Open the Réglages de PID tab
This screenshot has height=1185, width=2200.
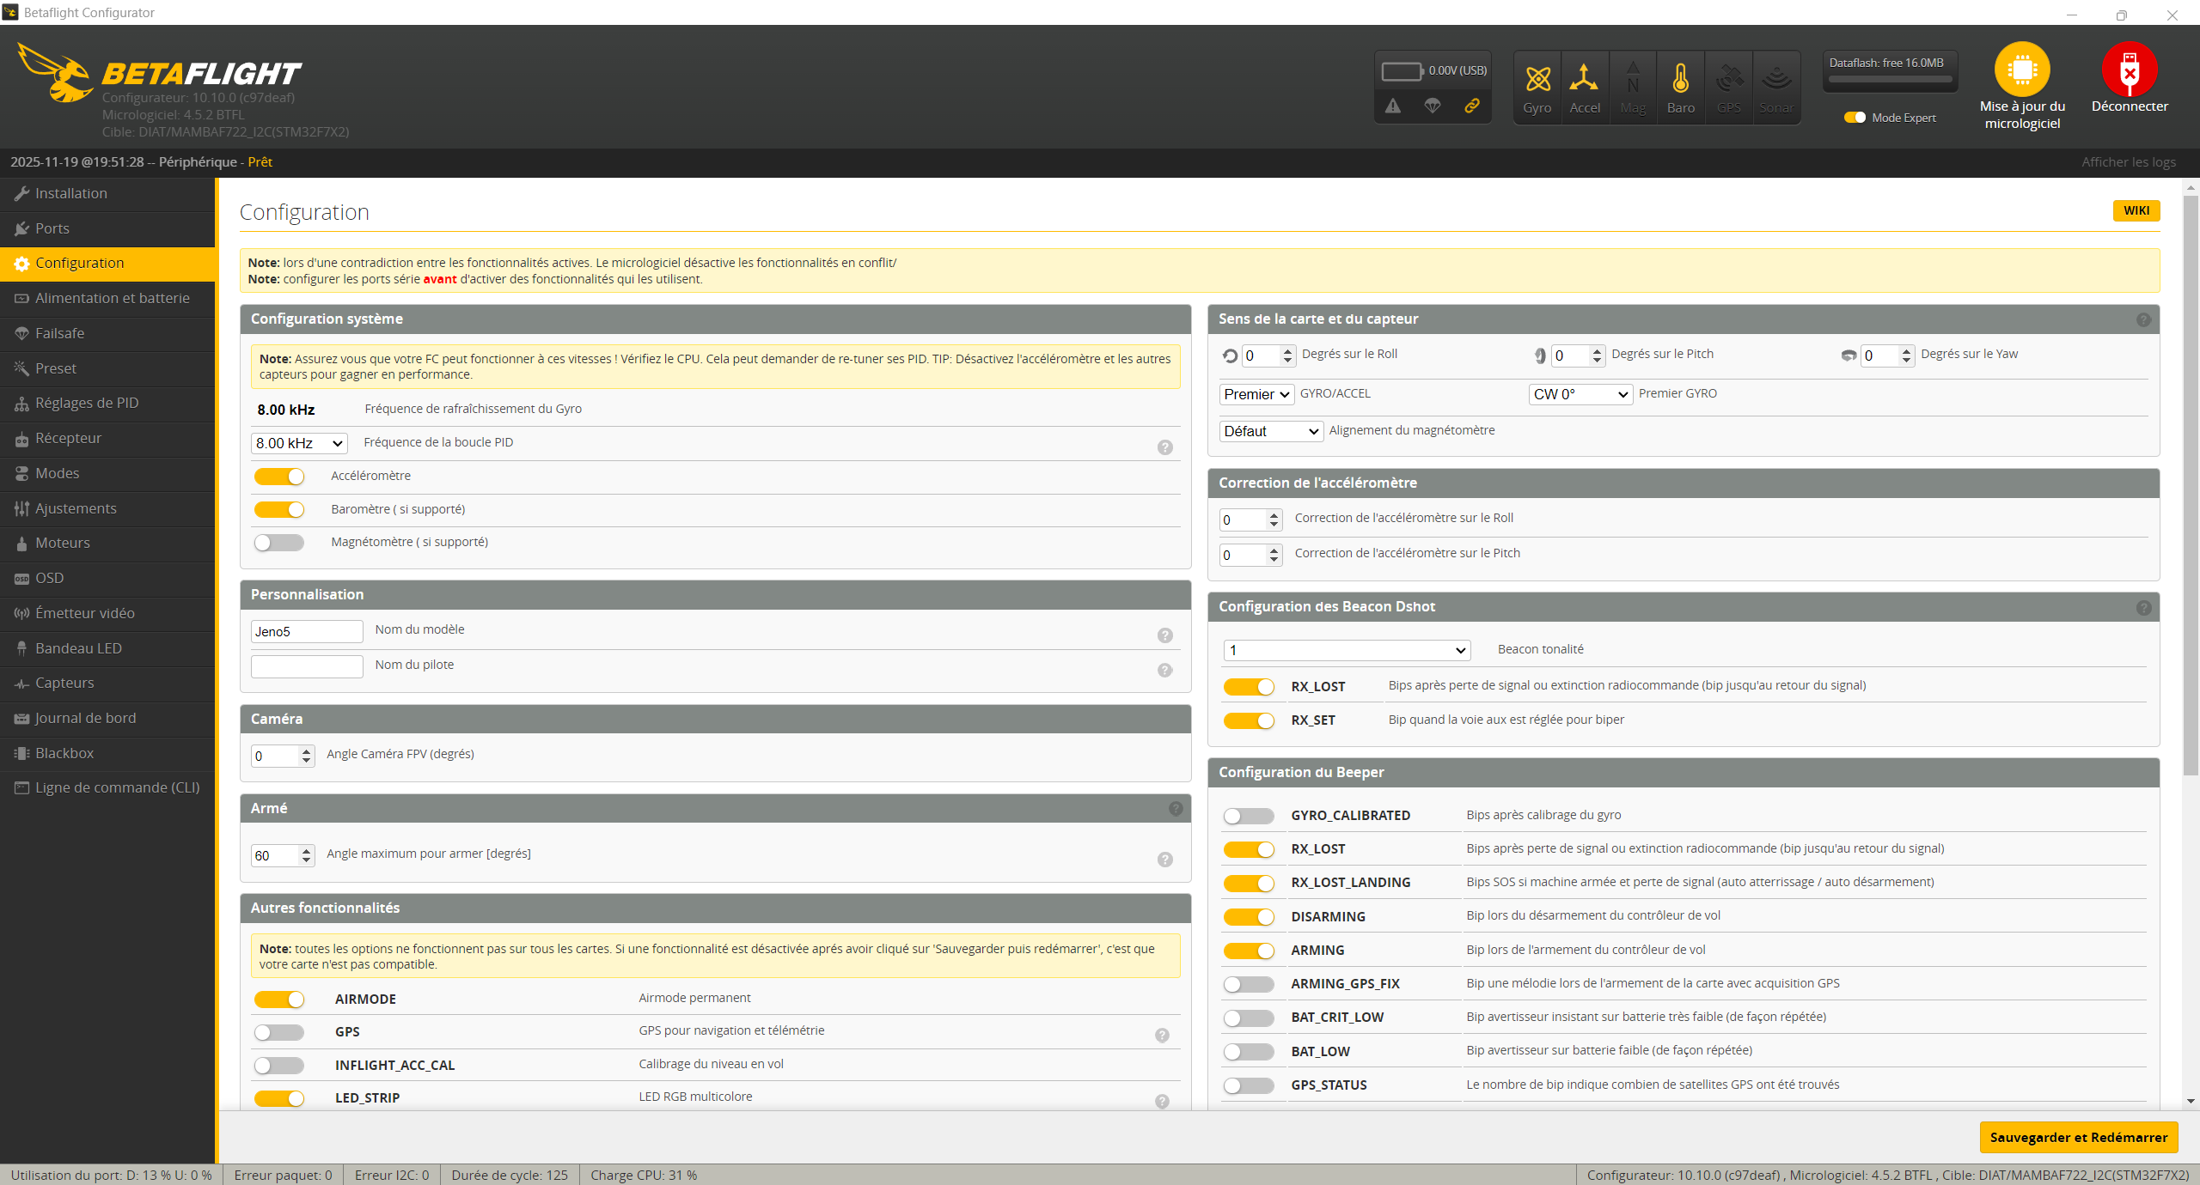pos(86,403)
